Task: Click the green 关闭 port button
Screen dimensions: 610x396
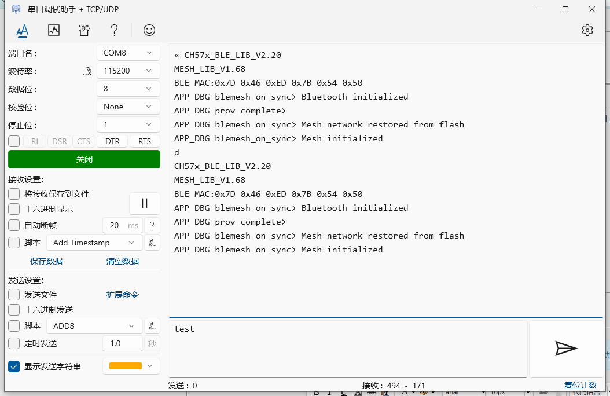Action: point(84,159)
